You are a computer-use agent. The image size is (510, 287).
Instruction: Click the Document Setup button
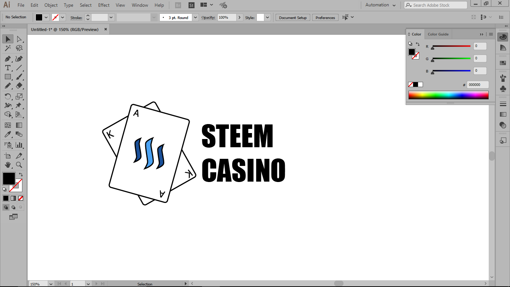[293, 18]
